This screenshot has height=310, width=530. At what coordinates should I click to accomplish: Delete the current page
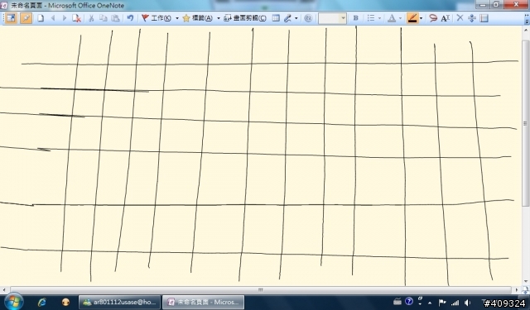pos(76,18)
